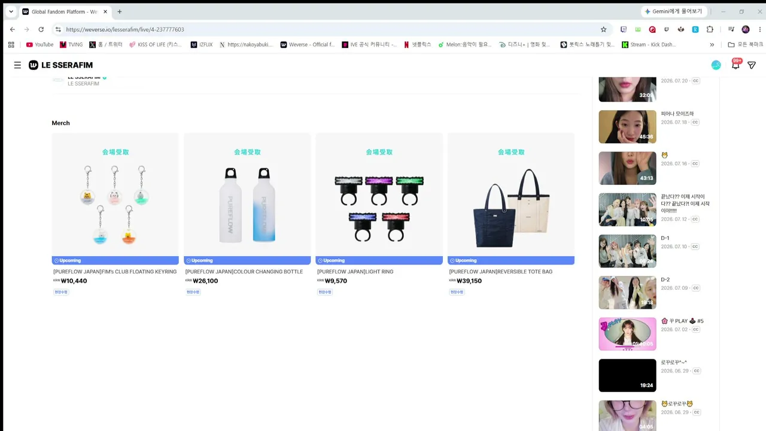Play the 꾸 PLAY #5 video

click(x=627, y=334)
